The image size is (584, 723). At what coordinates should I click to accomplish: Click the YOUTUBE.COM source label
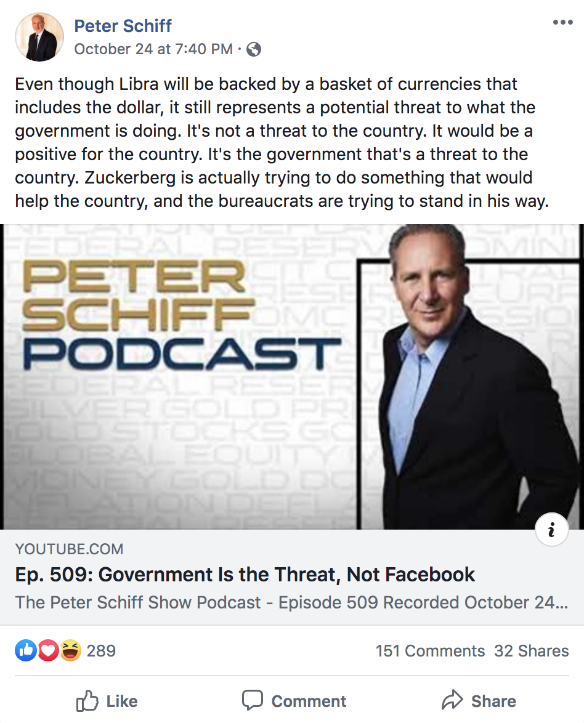[69, 549]
